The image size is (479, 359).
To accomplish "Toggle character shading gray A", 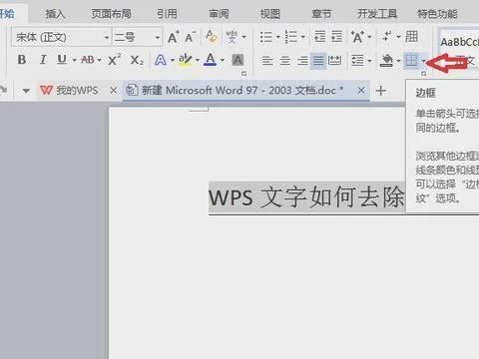I will (x=238, y=60).
